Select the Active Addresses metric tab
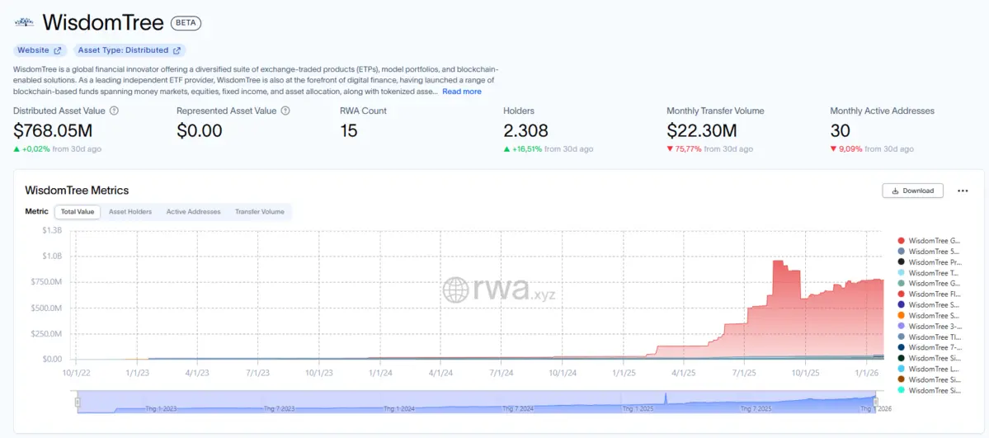Image resolution: width=989 pixels, height=438 pixels. pos(193,212)
